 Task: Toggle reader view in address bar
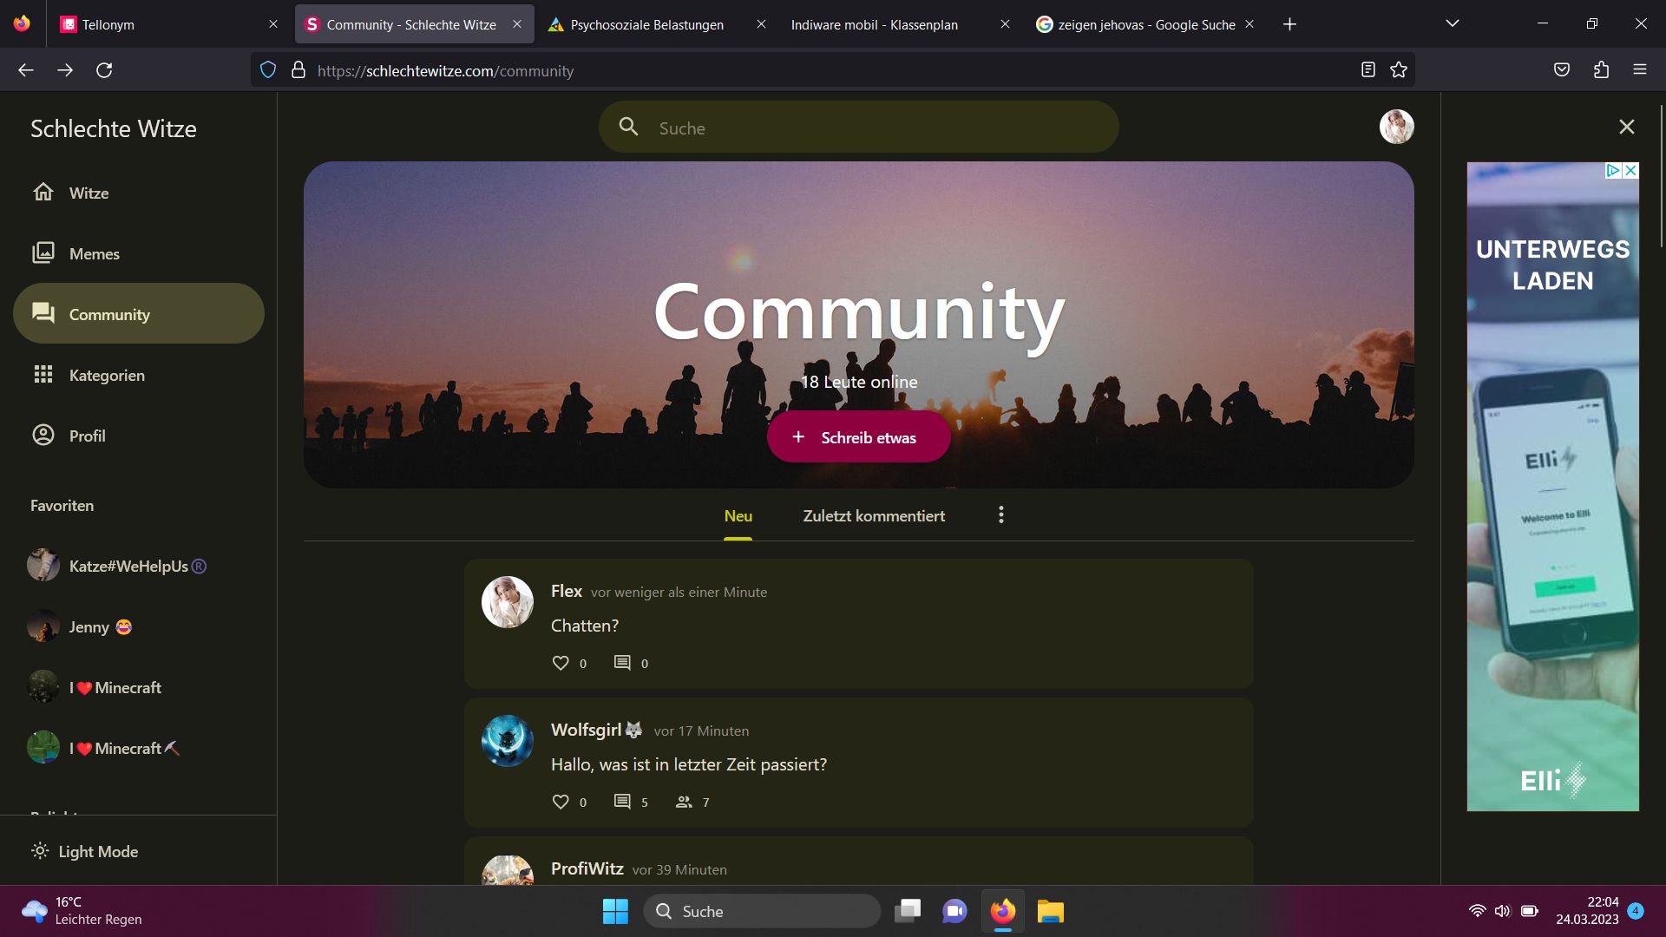coord(1368,70)
